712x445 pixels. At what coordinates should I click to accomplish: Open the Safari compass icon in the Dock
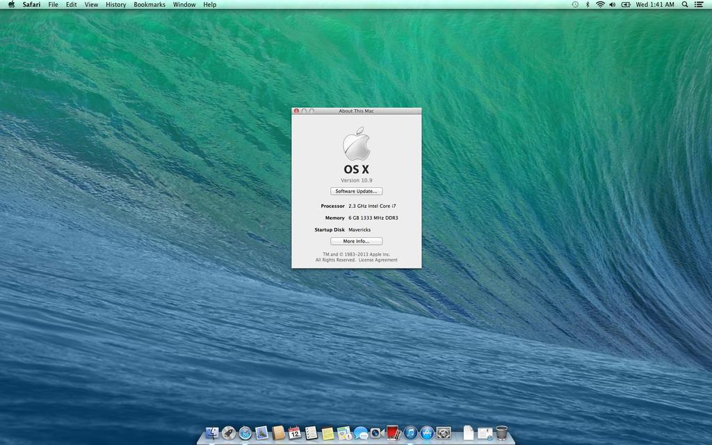245,432
